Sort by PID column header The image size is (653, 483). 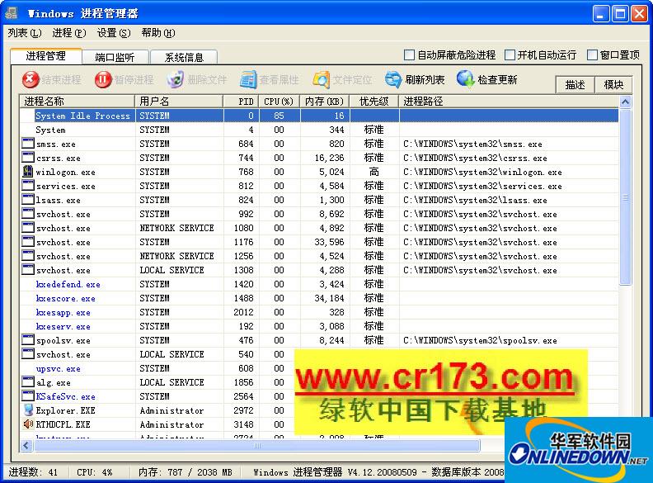(241, 101)
